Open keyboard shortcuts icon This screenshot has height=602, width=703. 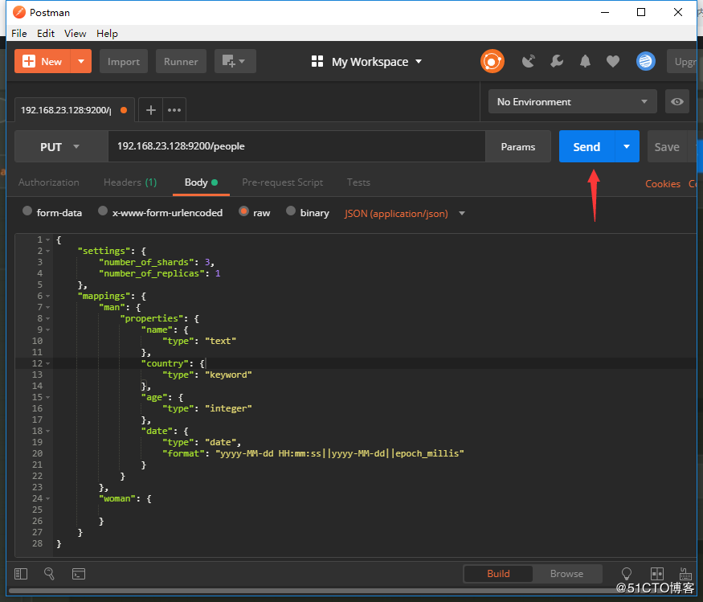pos(685,574)
